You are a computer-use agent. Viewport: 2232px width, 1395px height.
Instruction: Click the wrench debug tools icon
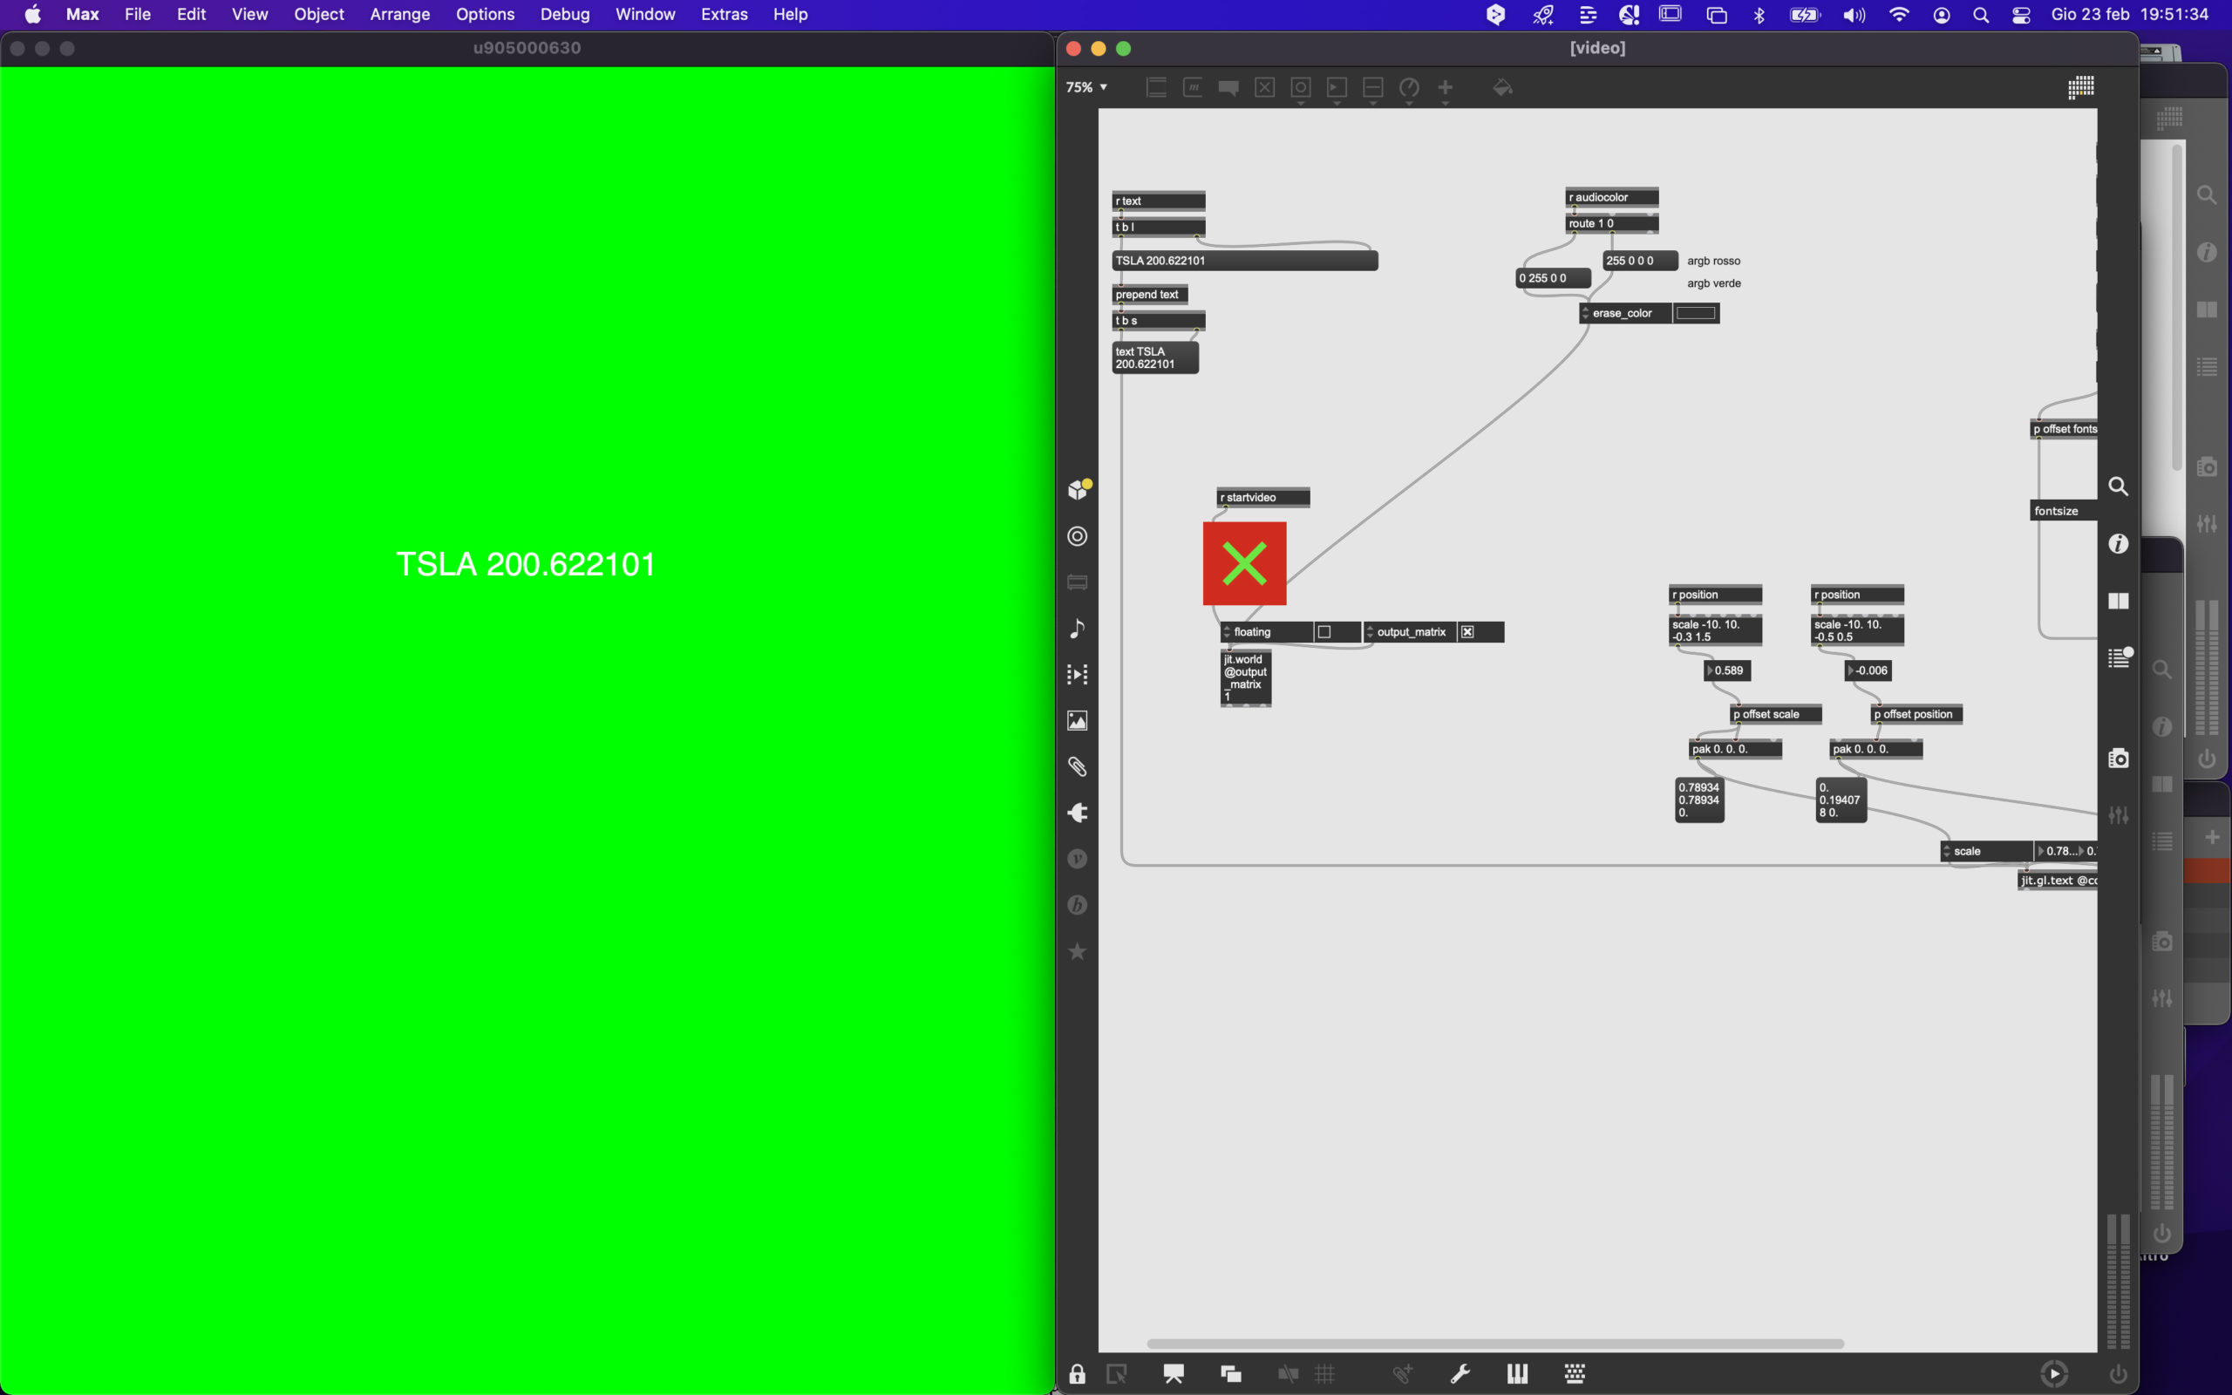[1460, 1374]
